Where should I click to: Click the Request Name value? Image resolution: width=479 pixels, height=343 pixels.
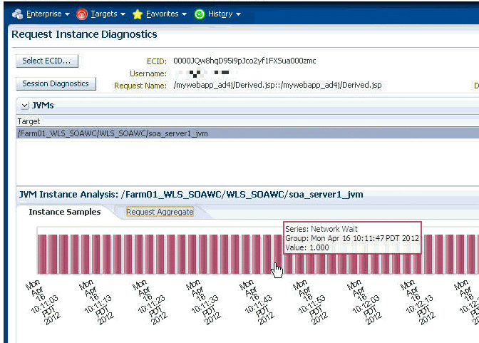pyautogui.click(x=277, y=85)
